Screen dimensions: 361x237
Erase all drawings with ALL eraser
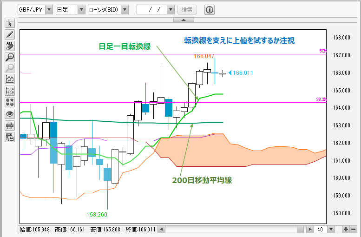click(10, 46)
